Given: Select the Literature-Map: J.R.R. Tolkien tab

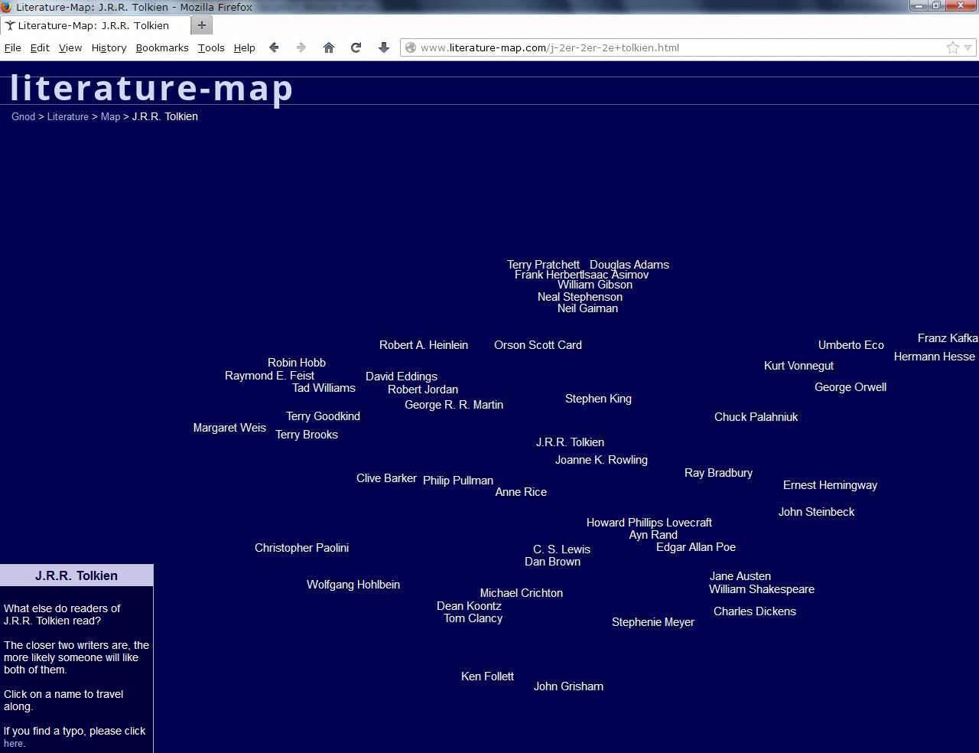Looking at the screenshot, I should [94, 25].
